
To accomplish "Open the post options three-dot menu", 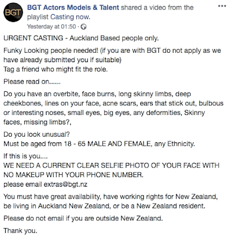I will (x=222, y=6).
